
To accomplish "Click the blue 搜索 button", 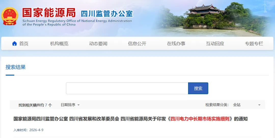I will pyautogui.click(x=198, y=88).
